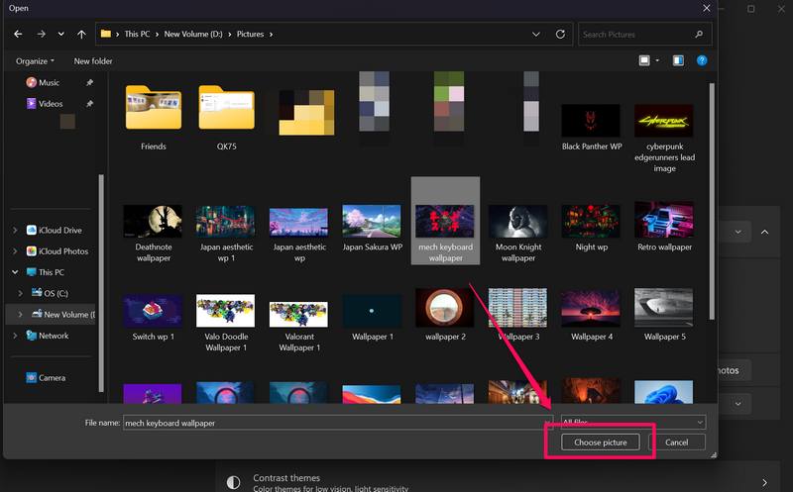This screenshot has height=492, width=793.
Task: Collapse the This PC tree node
Action: 14,272
